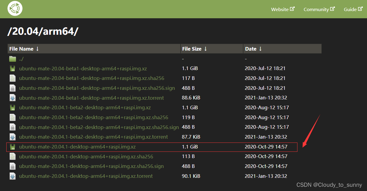Viewport: 367px width, 191px height.
Task: Click the 117 B file size cell
Action: click(188, 78)
